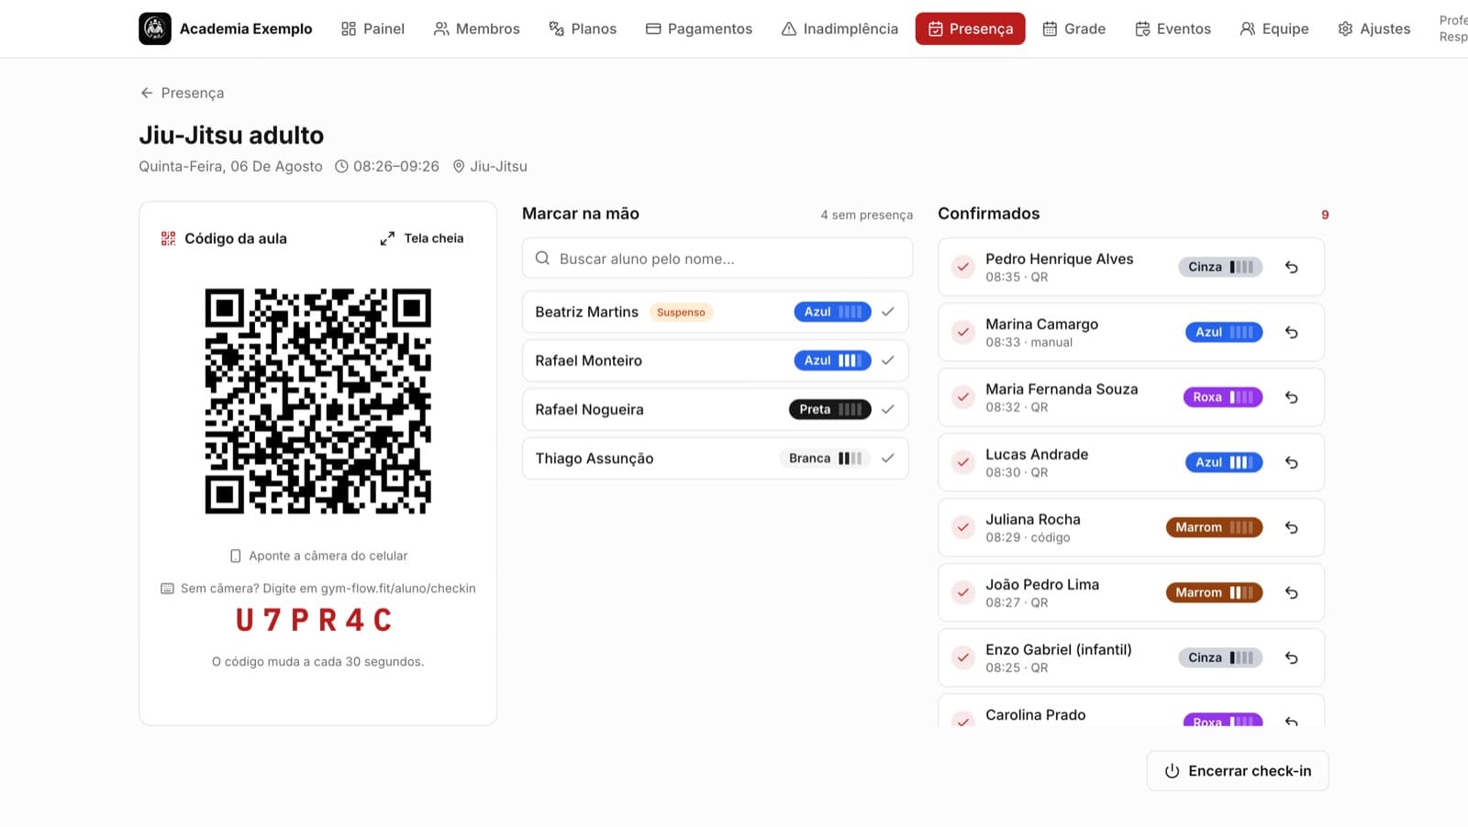Open the Pagamentos section
The width and height of the screenshot is (1468, 827).
click(699, 28)
